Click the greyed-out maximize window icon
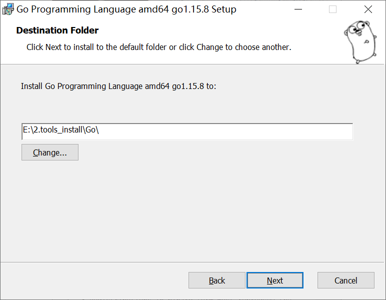 click(x=332, y=9)
